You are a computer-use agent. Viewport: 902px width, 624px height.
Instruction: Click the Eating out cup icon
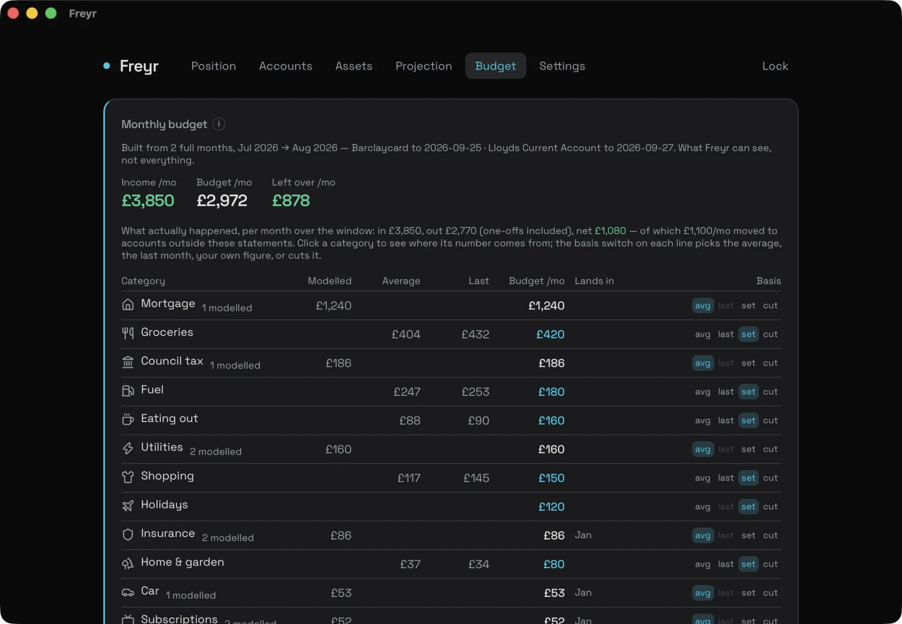pyautogui.click(x=128, y=420)
